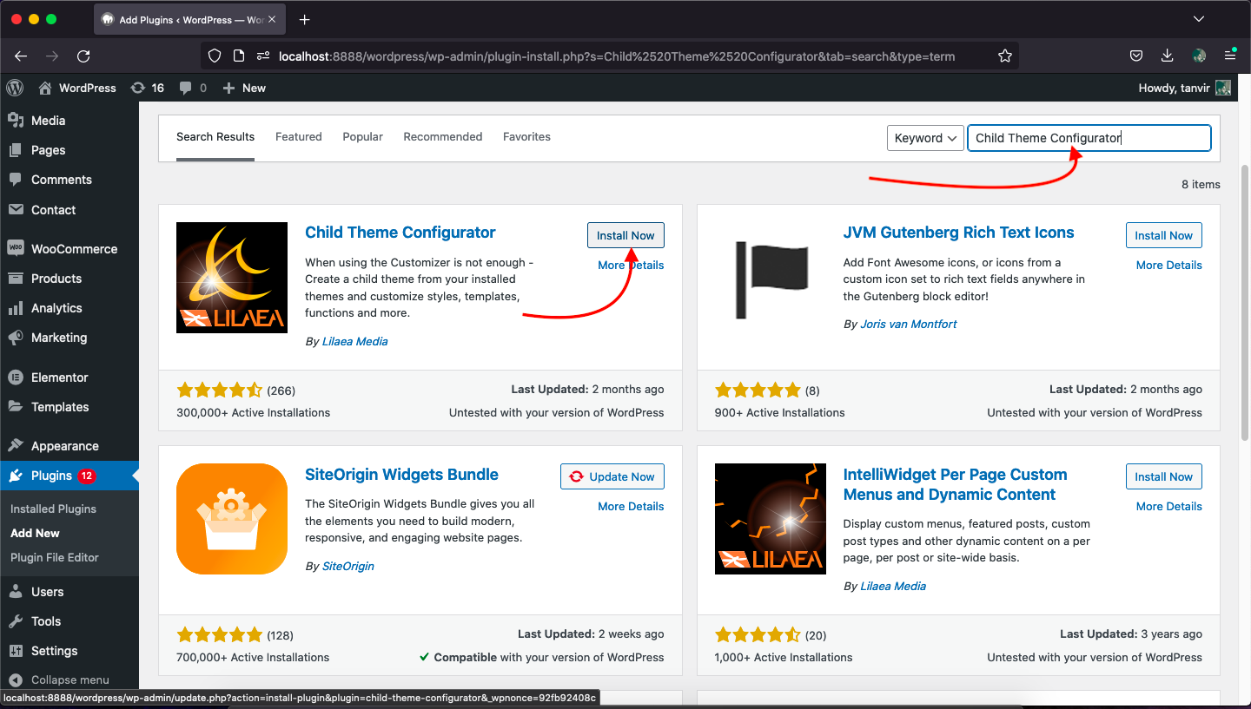Click the WordPress logo in admin bar
The image size is (1251, 709).
pyautogui.click(x=15, y=88)
